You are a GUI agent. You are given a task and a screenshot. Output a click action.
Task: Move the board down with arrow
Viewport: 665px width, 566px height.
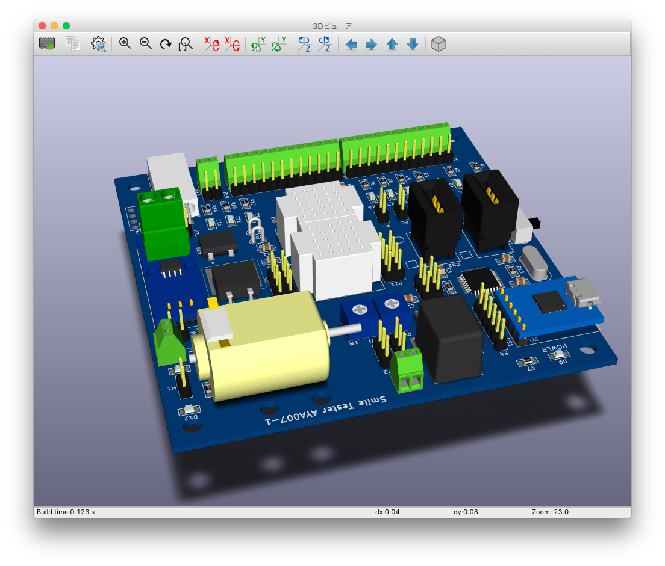(x=413, y=44)
